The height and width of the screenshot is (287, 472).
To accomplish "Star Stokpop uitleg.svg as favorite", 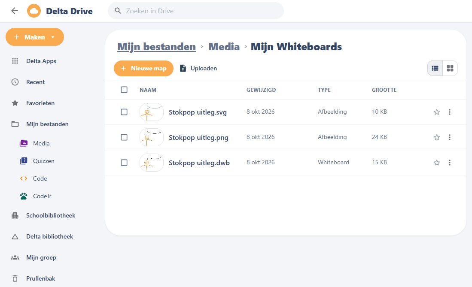I will point(437,112).
